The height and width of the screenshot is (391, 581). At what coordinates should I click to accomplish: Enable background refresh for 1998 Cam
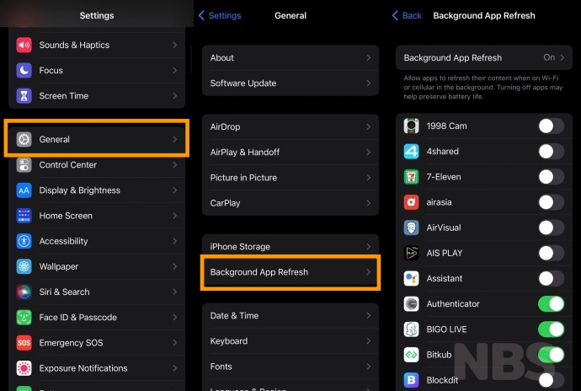[552, 126]
